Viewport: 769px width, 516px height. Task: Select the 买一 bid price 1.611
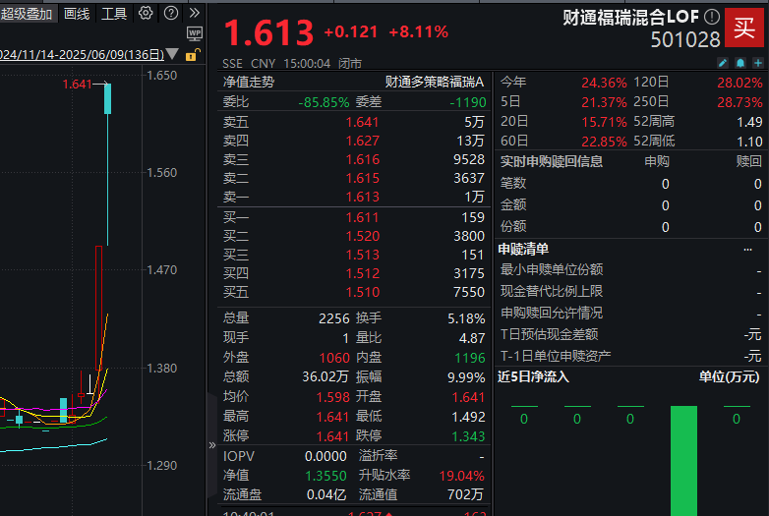point(362,217)
